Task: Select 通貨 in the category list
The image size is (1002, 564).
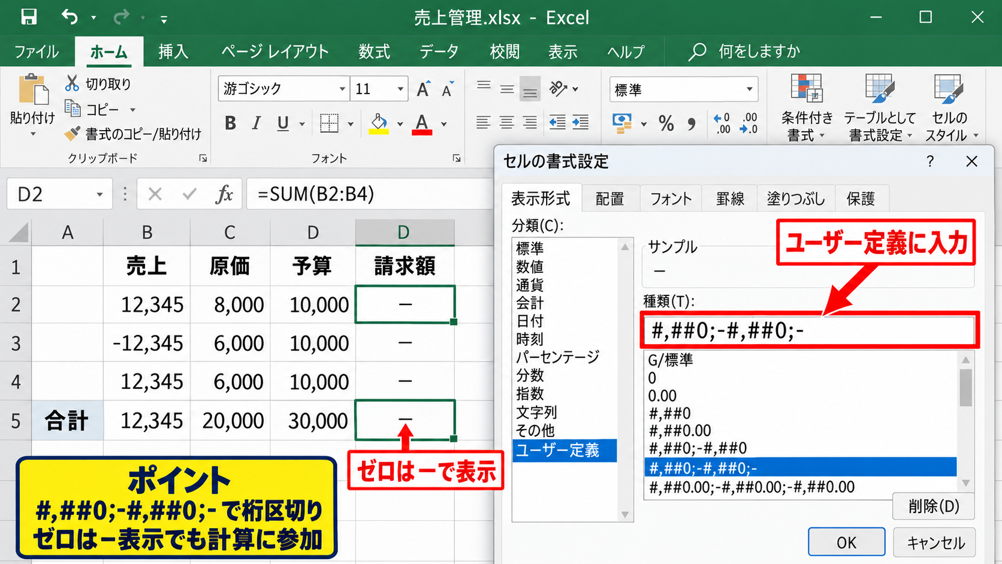Action: coord(530,285)
